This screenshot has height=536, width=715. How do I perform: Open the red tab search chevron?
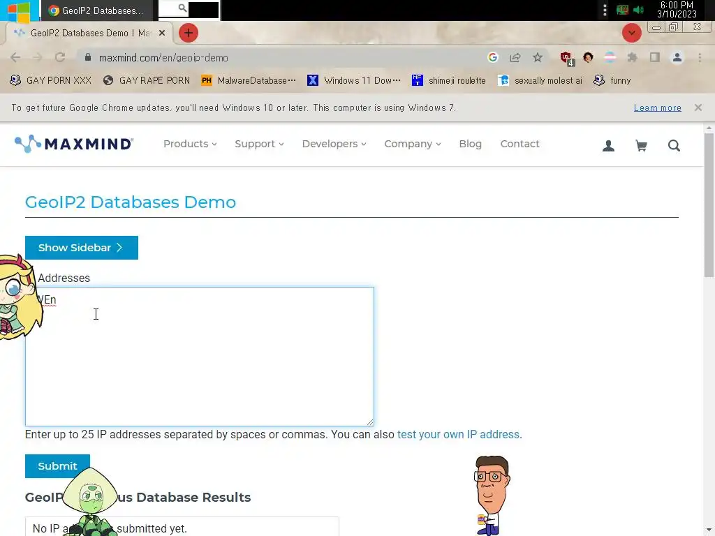631,33
